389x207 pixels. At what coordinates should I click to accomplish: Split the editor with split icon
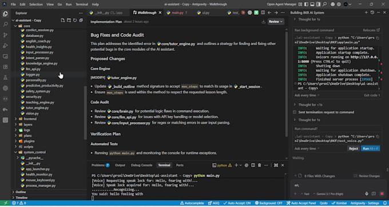click(263, 13)
